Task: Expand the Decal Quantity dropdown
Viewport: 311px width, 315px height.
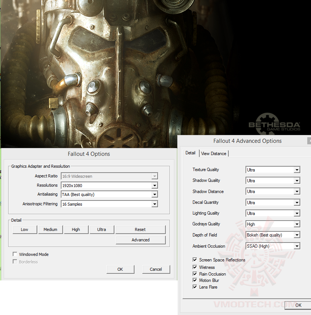Action: (273, 202)
